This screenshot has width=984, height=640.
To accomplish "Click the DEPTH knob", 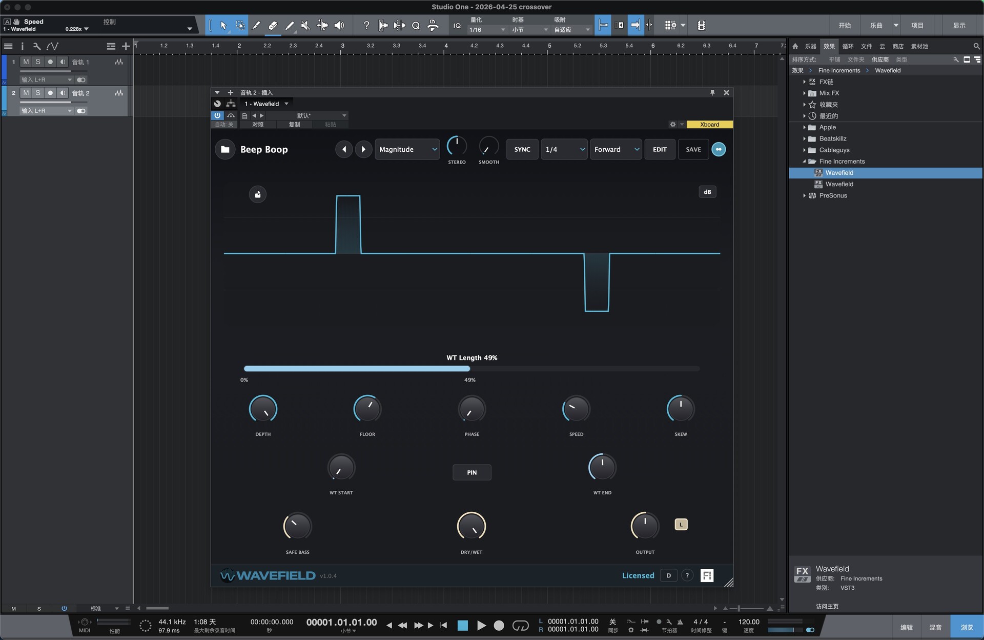I will pyautogui.click(x=263, y=409).
